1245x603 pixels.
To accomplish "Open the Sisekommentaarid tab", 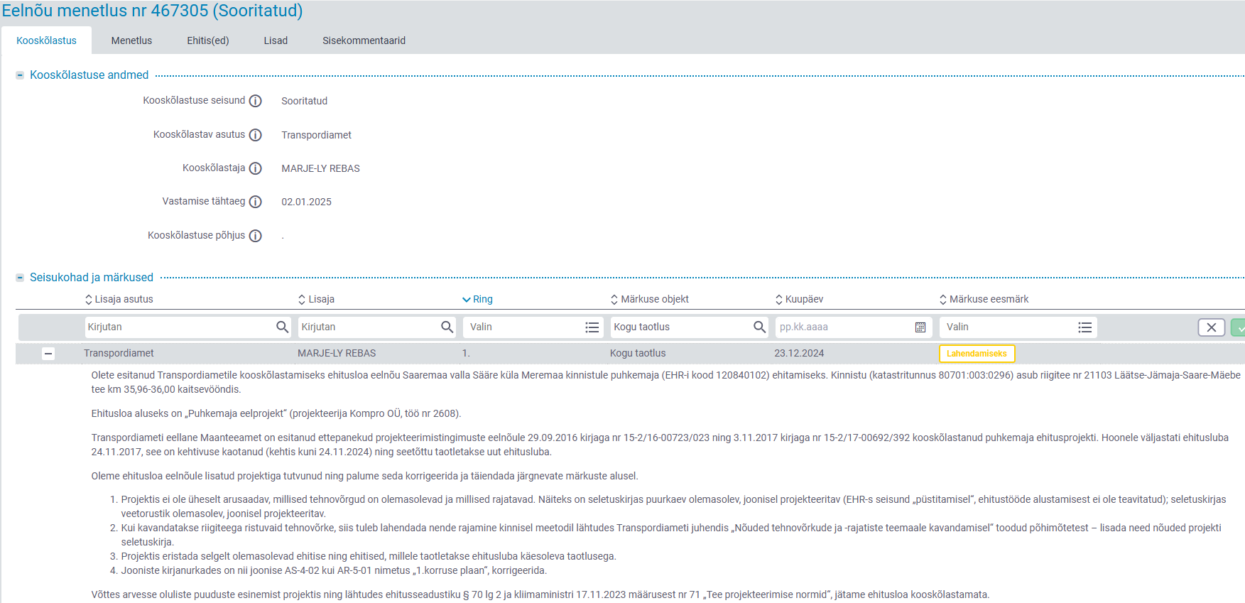I will point(364,40).
